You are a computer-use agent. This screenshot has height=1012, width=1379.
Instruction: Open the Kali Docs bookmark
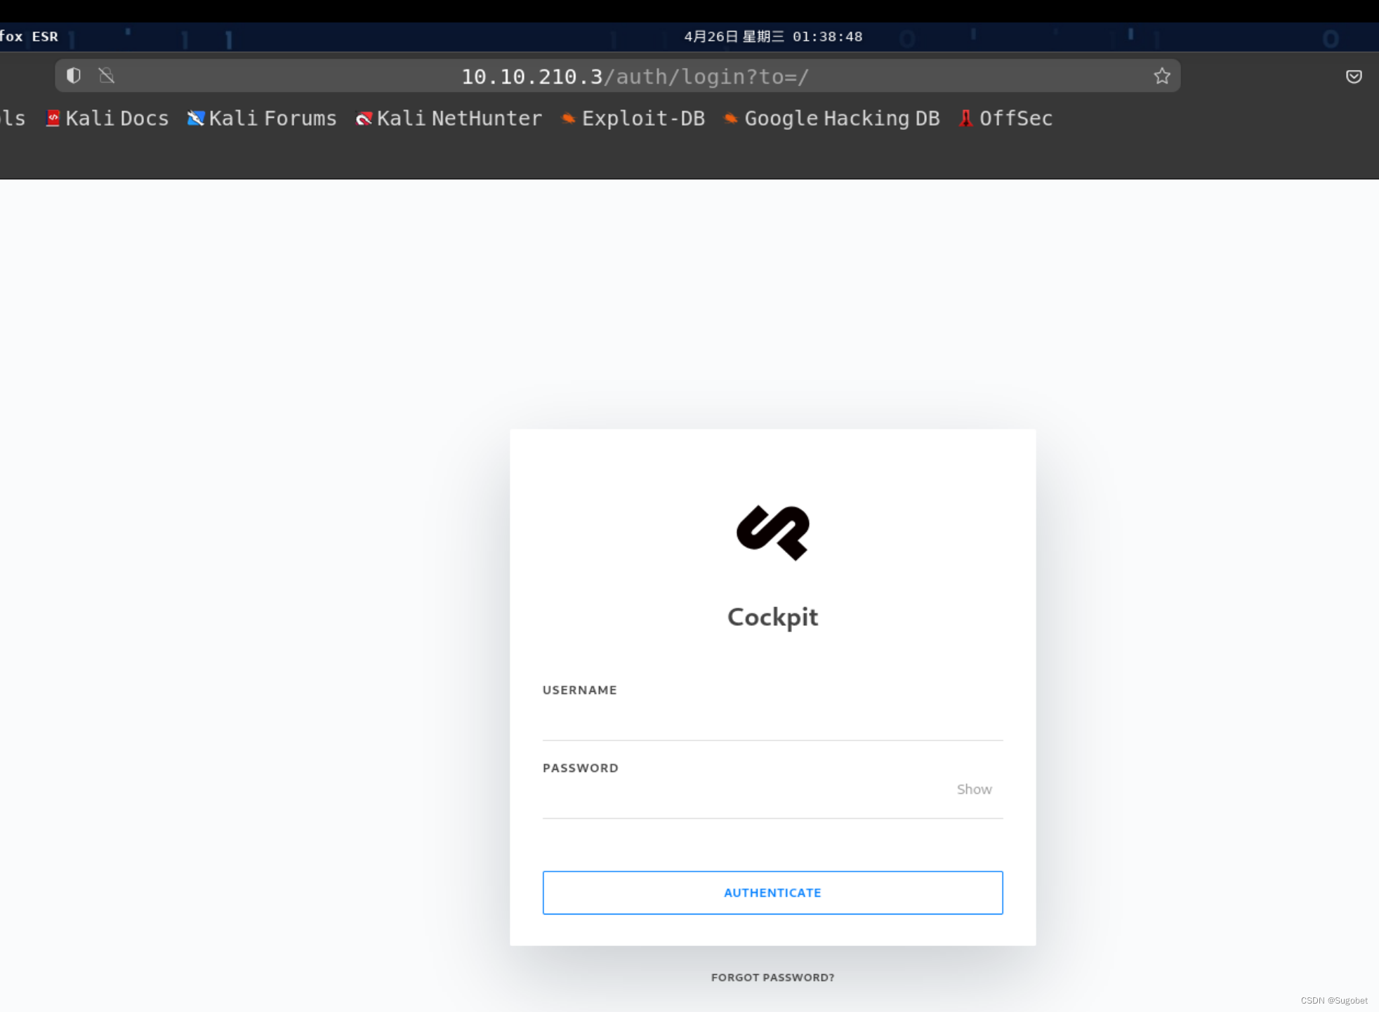[107, 118]
